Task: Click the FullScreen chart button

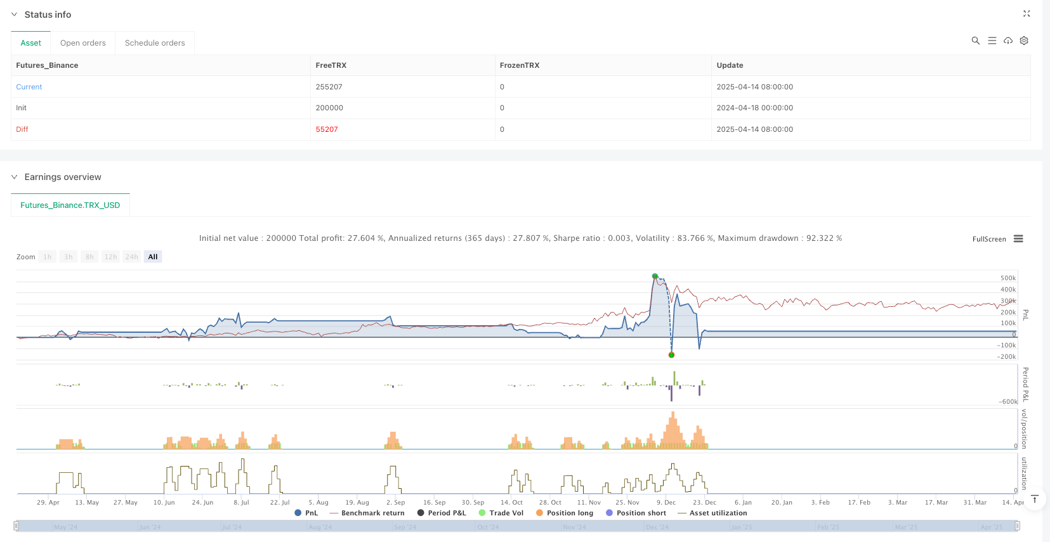Action: (988, 239)
